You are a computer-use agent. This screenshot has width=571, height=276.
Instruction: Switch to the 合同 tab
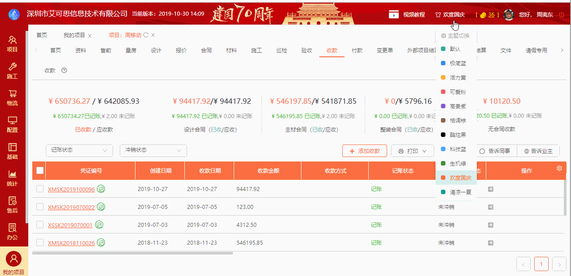coord(206,51)
